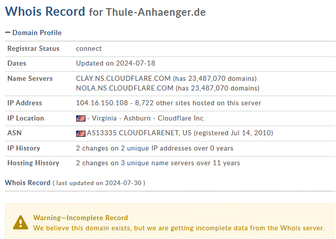Click the Registrar Status value connect

(89, 49)
